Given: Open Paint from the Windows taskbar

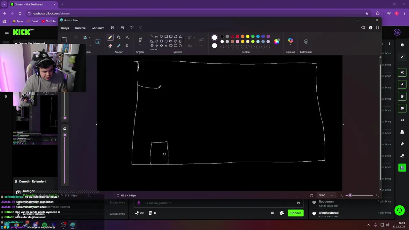Looking at the screenshot, I should coord(73,225).
